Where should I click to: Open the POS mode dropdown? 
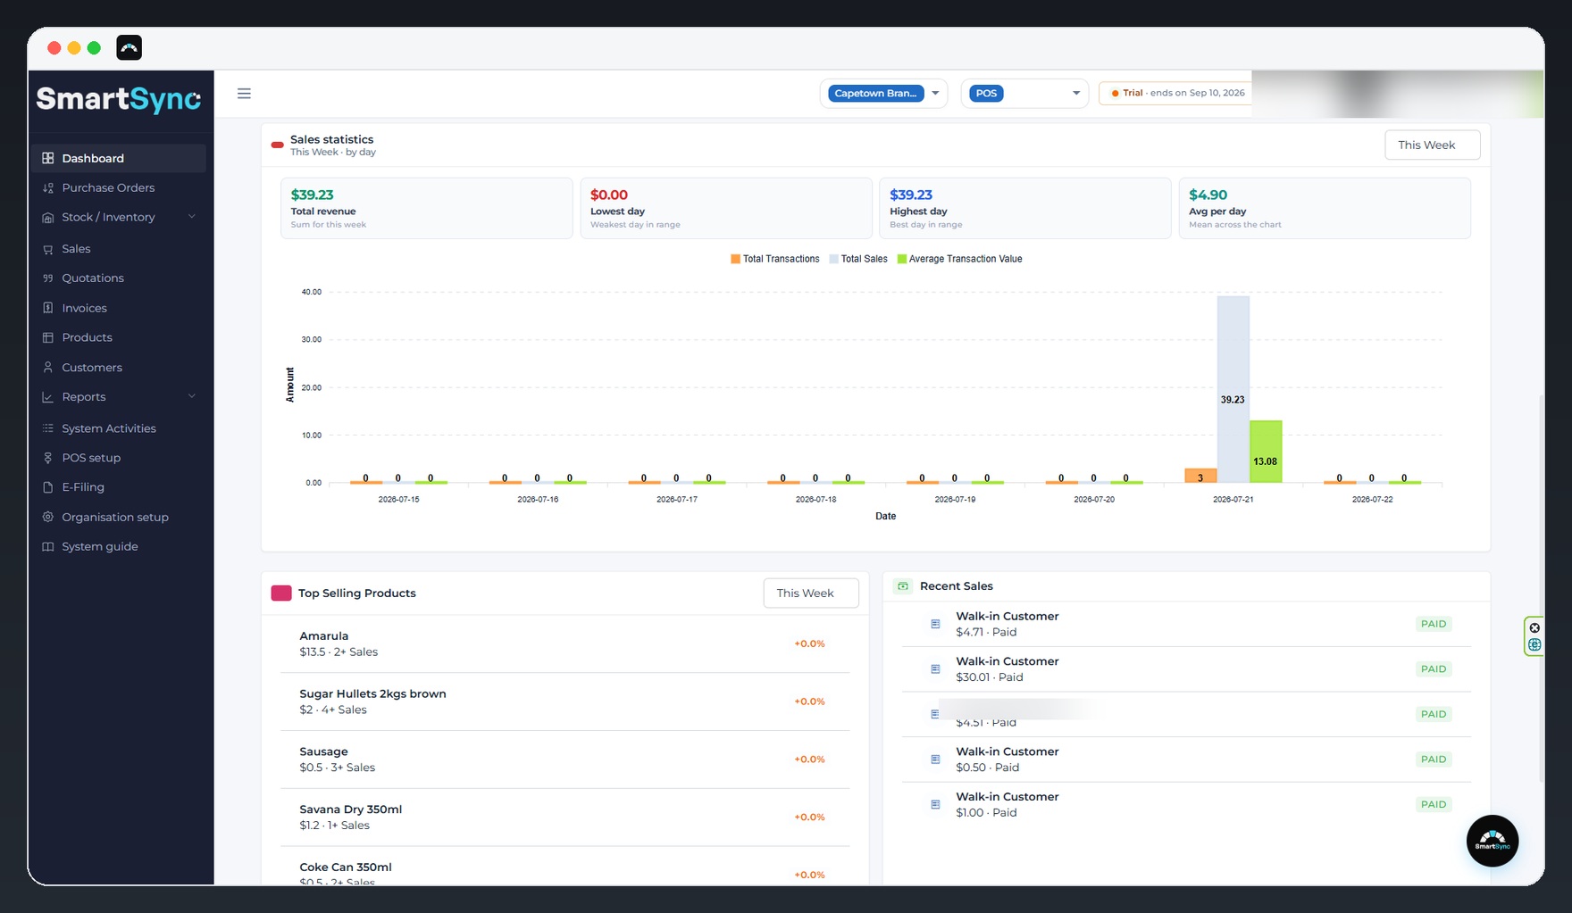tap(1024, 94)
